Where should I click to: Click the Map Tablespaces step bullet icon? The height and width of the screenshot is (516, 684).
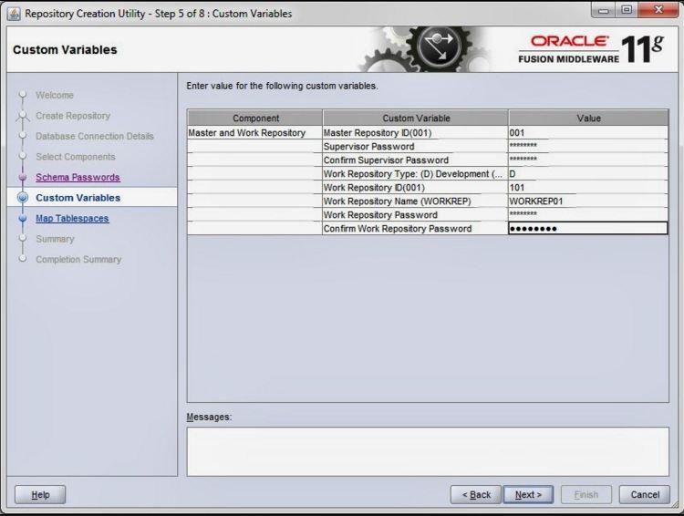(x=23, y=218)
